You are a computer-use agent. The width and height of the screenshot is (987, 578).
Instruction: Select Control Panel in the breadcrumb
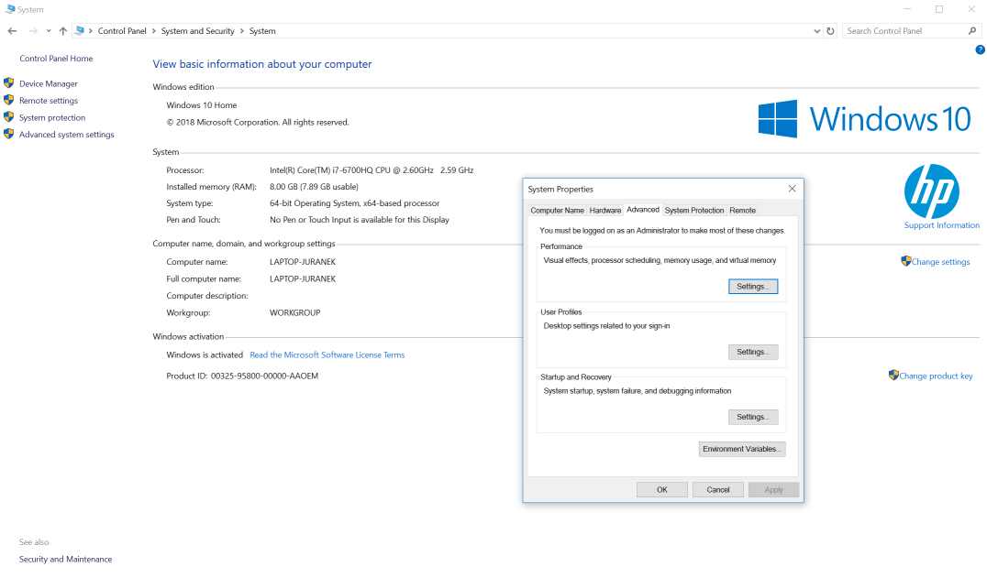click(x=122, y=31)
